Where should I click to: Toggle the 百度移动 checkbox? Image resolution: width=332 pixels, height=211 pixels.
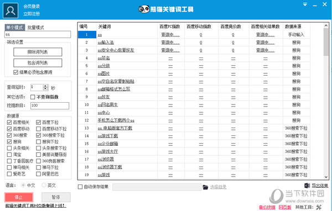point(9,129)
